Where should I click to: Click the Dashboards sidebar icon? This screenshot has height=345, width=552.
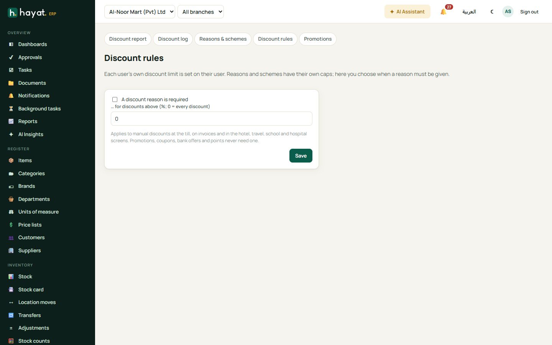(11, 44)
